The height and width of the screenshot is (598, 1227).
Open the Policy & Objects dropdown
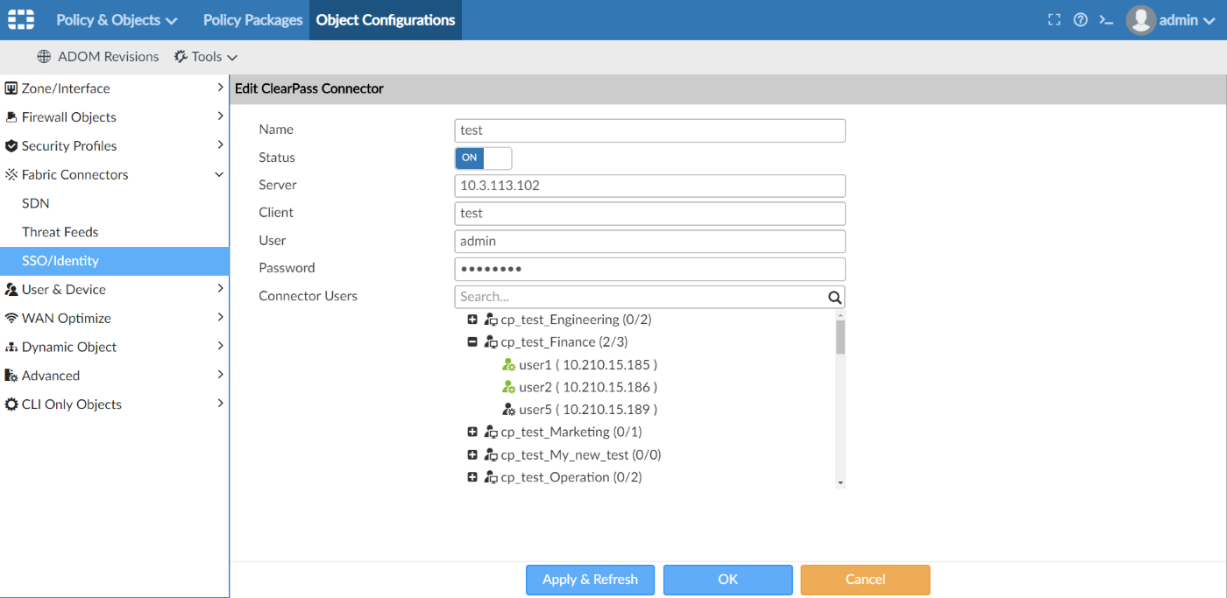[117, 20]
